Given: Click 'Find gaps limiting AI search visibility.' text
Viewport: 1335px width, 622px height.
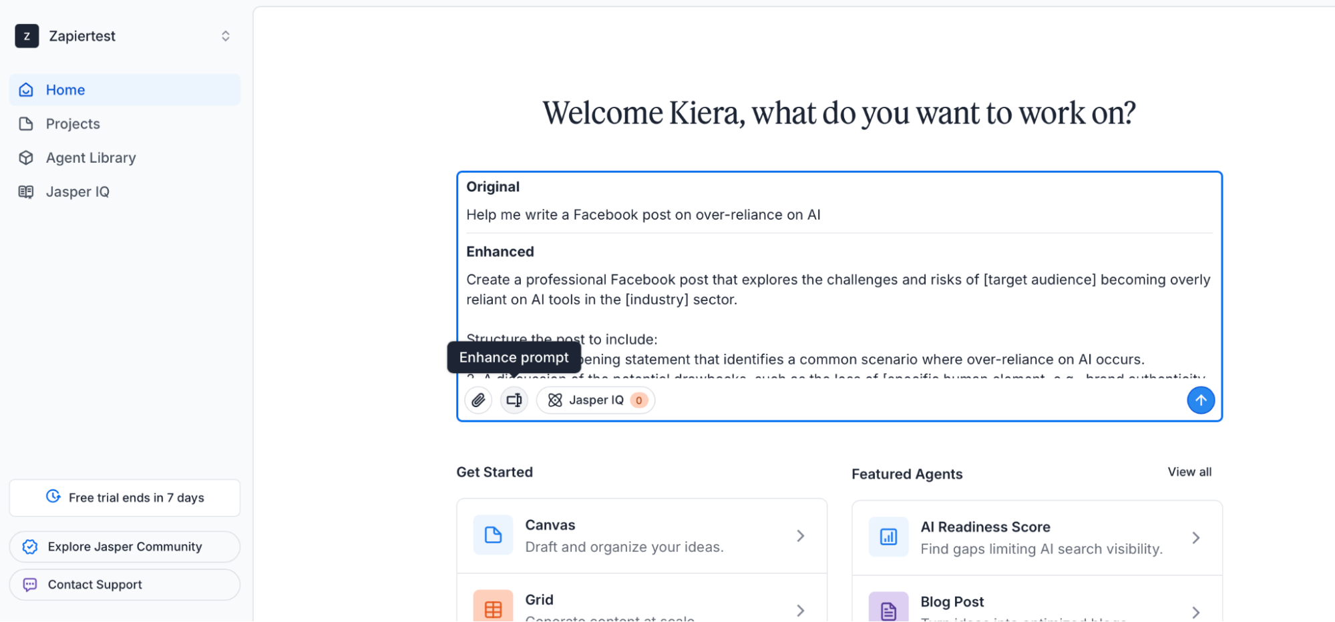Looking at the screenshot, I should 1042,549.
